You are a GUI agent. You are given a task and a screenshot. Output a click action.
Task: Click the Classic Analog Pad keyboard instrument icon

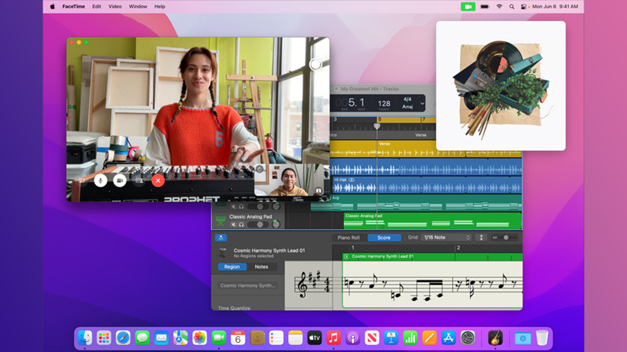point(220,220)
